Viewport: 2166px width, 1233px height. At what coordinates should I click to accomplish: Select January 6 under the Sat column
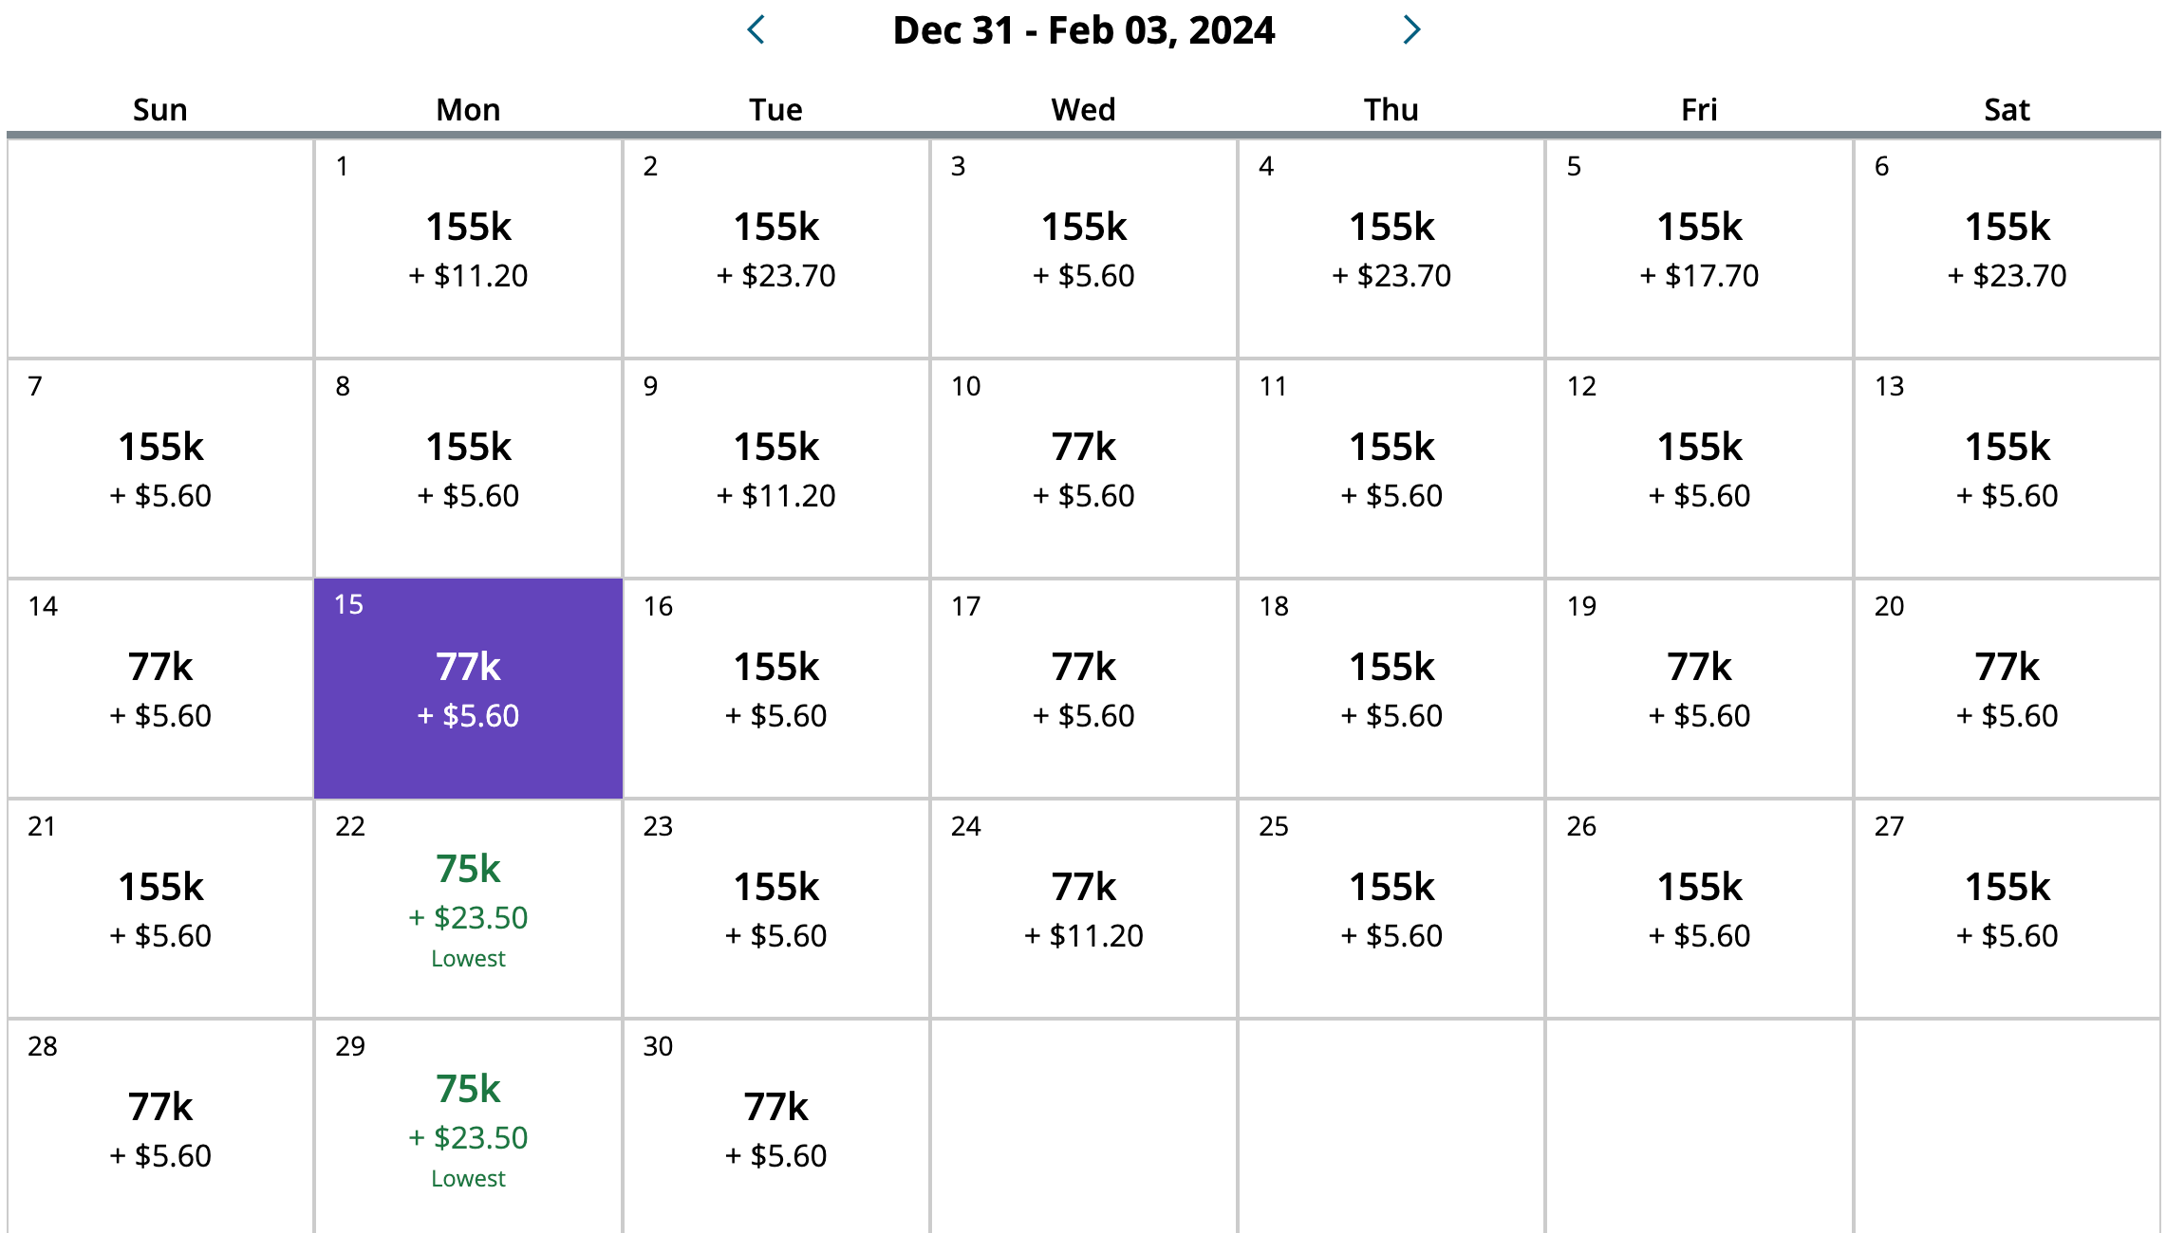tap(2005, 247)
